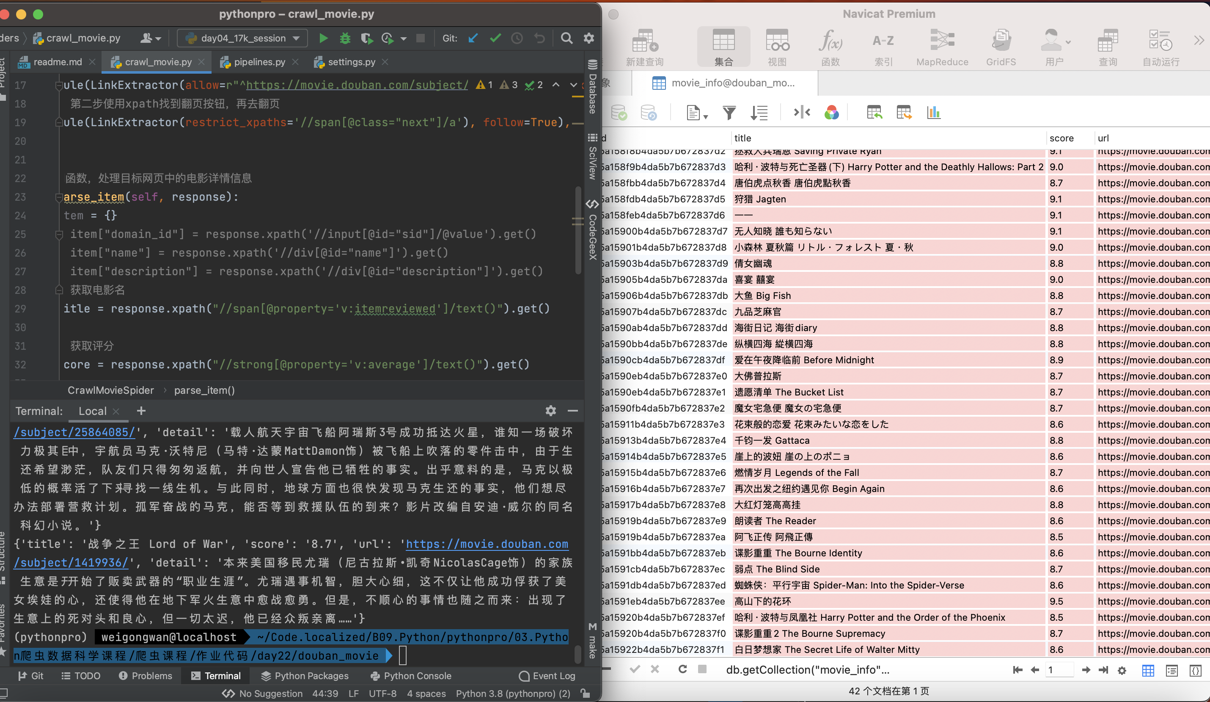Start debugging with the bug icon
Image resolution: width=1210 pixels, height=702 pixels.
(345, 38)
